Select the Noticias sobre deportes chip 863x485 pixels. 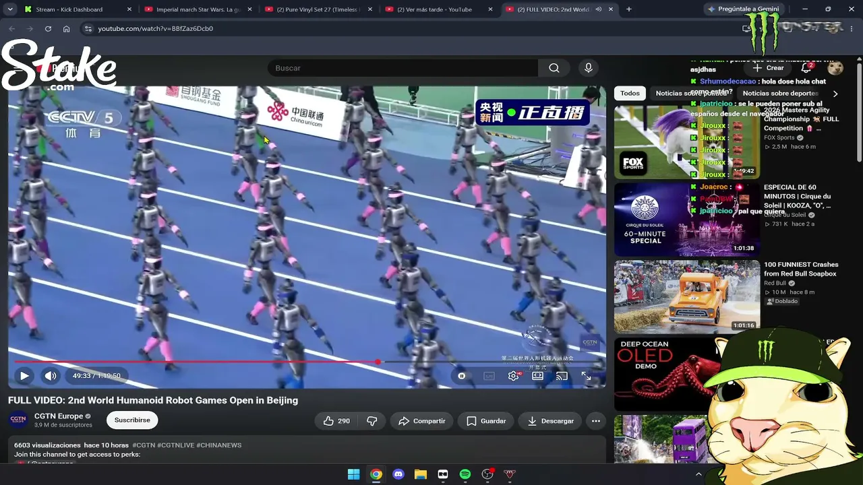pyautogui.click(x=780, y=94)
